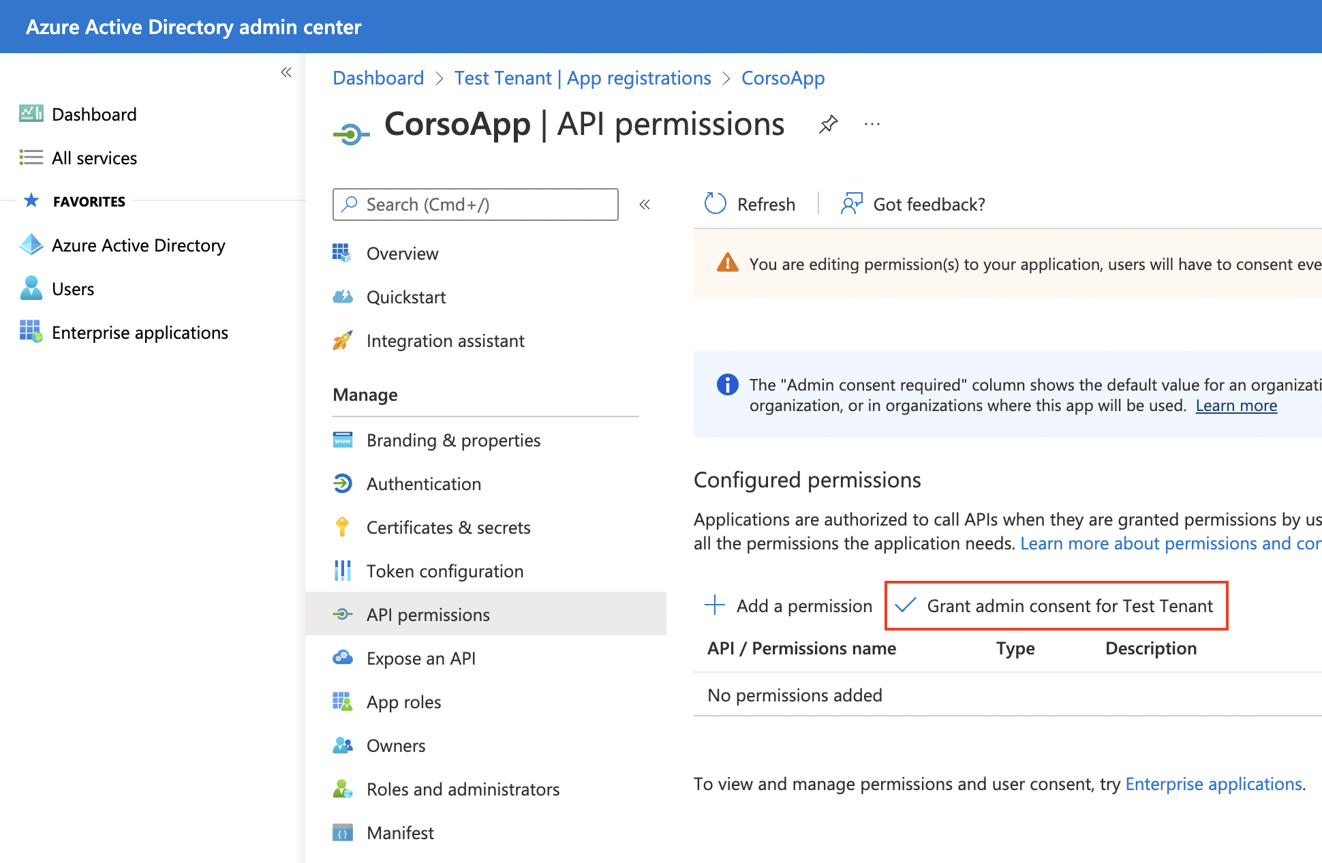
Task: Open Token configuration
Action: [445, 571]
